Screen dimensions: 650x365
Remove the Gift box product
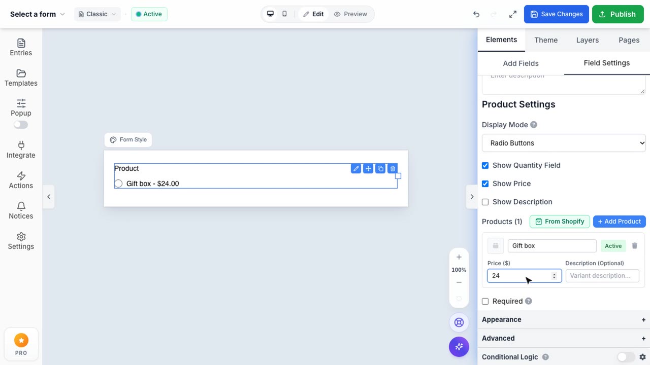635,246
